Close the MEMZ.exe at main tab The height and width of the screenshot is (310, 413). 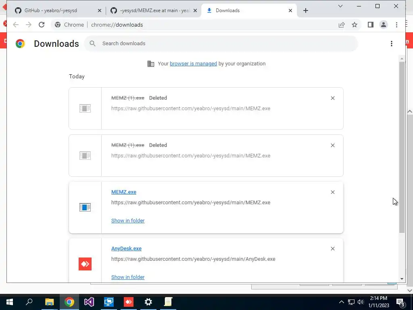195,10
